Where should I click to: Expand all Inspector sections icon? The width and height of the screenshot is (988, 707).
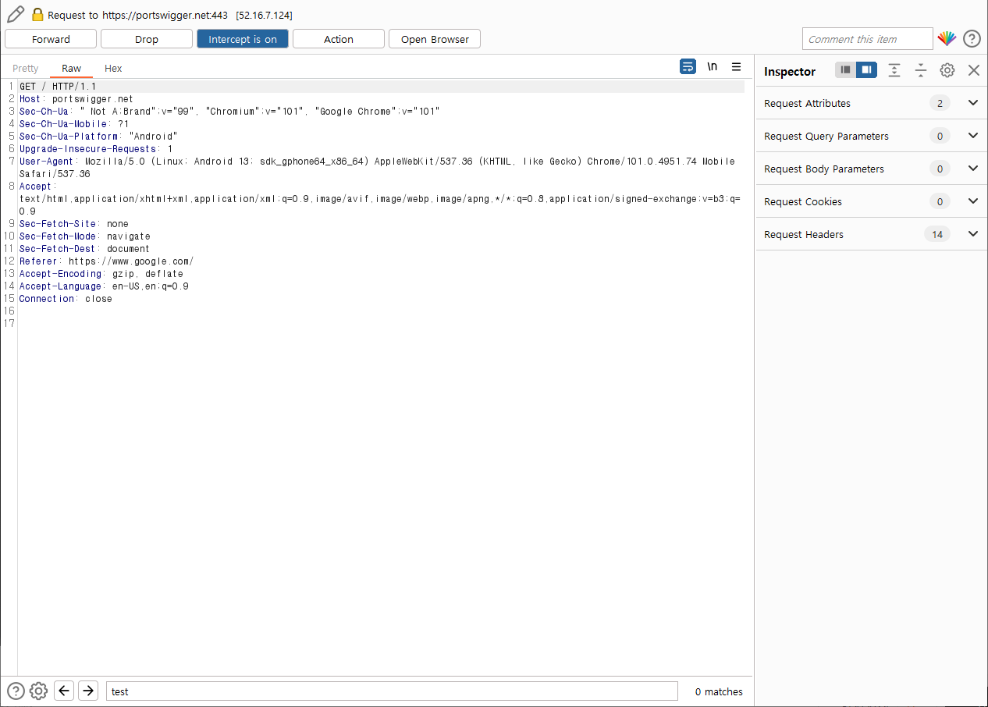(894, 70)
